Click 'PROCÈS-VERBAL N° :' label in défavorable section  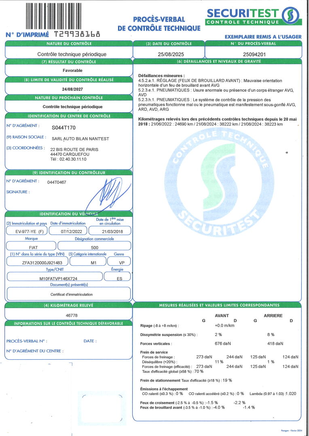[27, 341]
